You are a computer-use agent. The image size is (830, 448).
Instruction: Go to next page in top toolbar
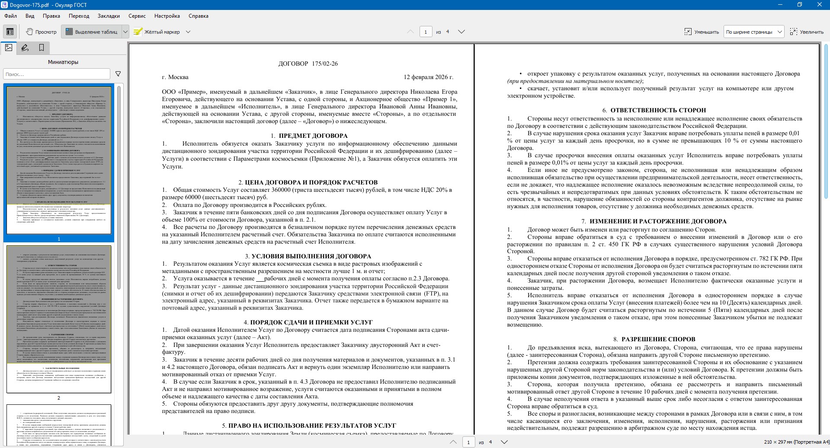point(461,32)
